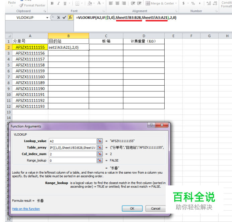Apply percent style
The width and height of the screenshot is (232, 222).
[193, 3]
